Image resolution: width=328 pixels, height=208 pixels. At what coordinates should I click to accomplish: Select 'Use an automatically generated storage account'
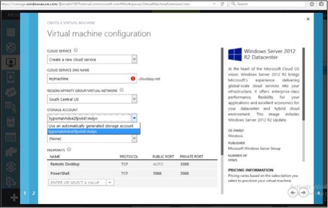[93, 126]
